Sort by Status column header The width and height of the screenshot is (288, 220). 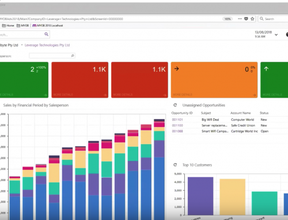pyautogui.click(x=264, y=113)
